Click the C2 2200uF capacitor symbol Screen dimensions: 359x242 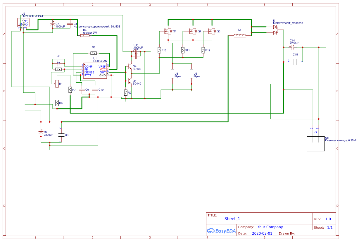click(41, 133)
